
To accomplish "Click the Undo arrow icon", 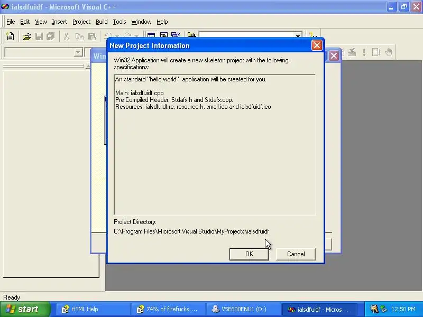I will (108, 35).
